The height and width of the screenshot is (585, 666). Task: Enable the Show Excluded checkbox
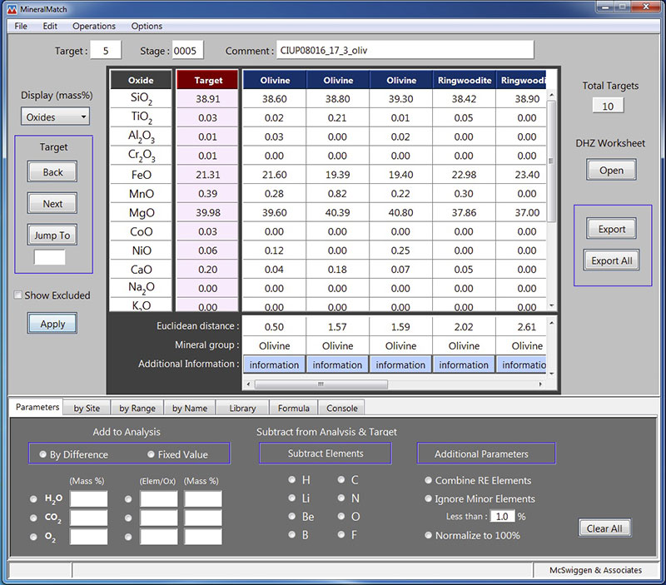(17, 295)
